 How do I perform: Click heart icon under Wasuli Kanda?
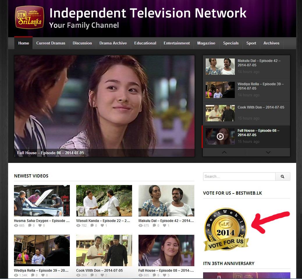click(x=102, y=225)
